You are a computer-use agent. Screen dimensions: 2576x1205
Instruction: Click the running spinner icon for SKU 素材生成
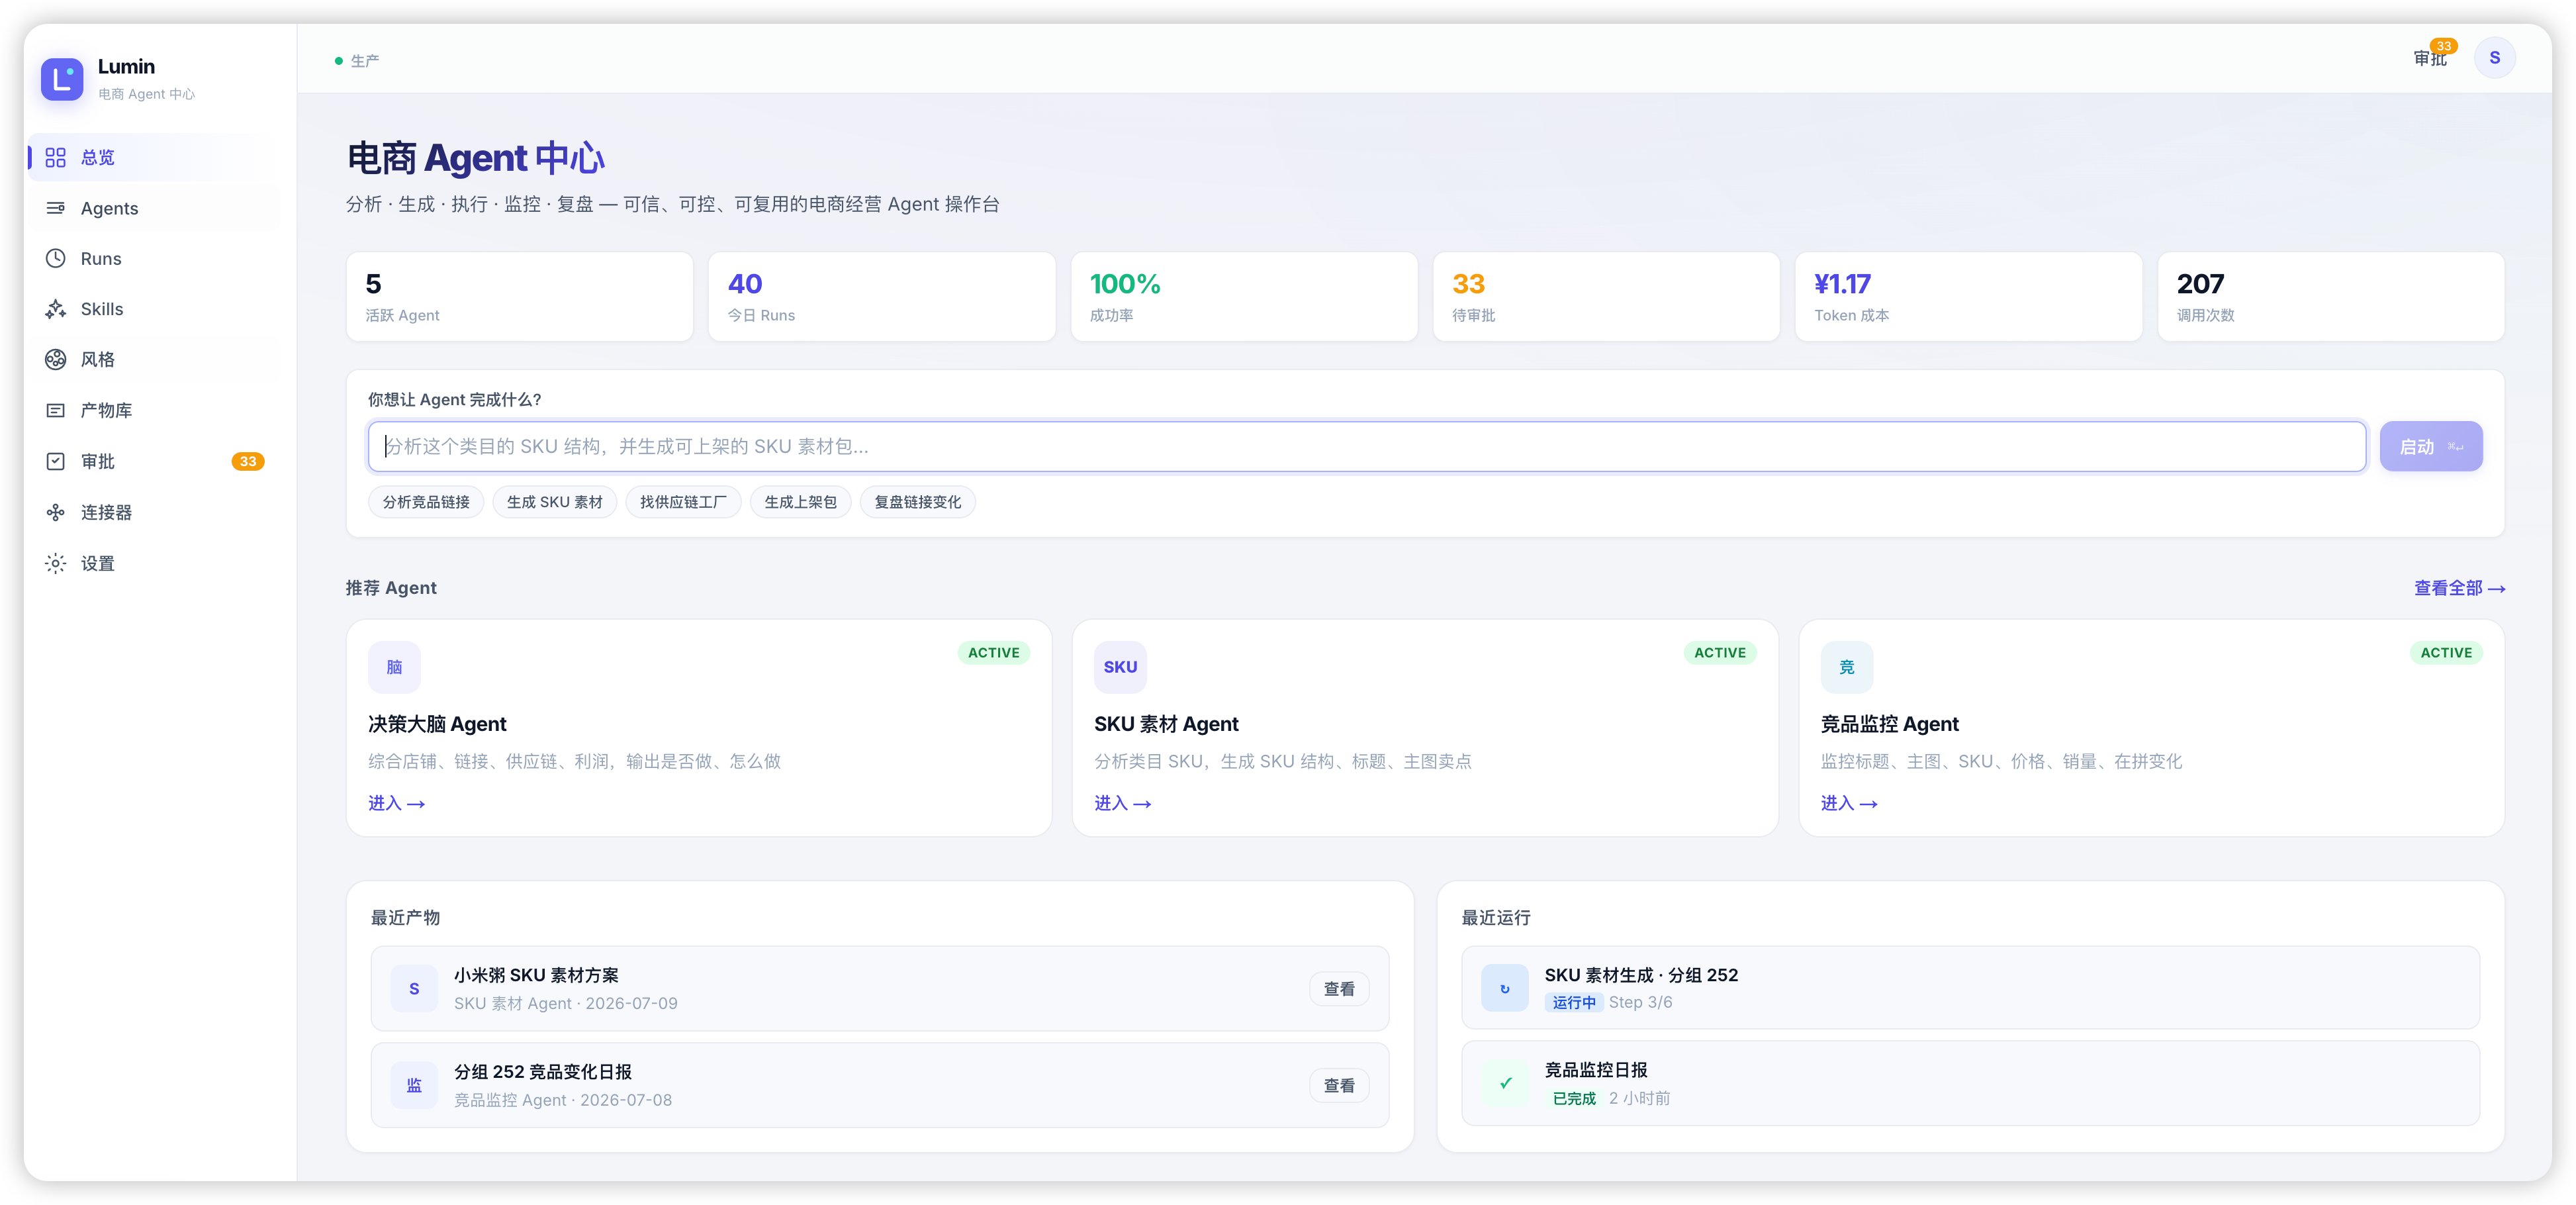pos(1505,988)
